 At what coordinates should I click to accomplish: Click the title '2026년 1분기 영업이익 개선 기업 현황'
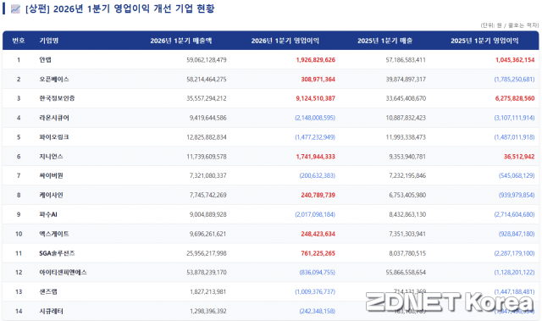coord(134,9)
